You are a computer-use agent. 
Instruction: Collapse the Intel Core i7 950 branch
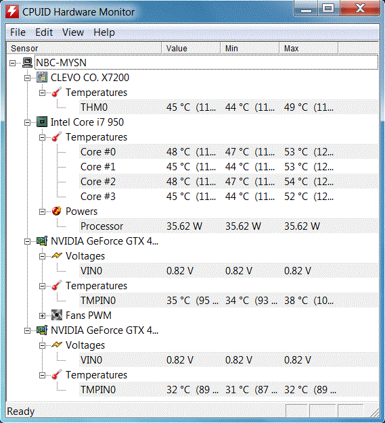coord(27,122)
